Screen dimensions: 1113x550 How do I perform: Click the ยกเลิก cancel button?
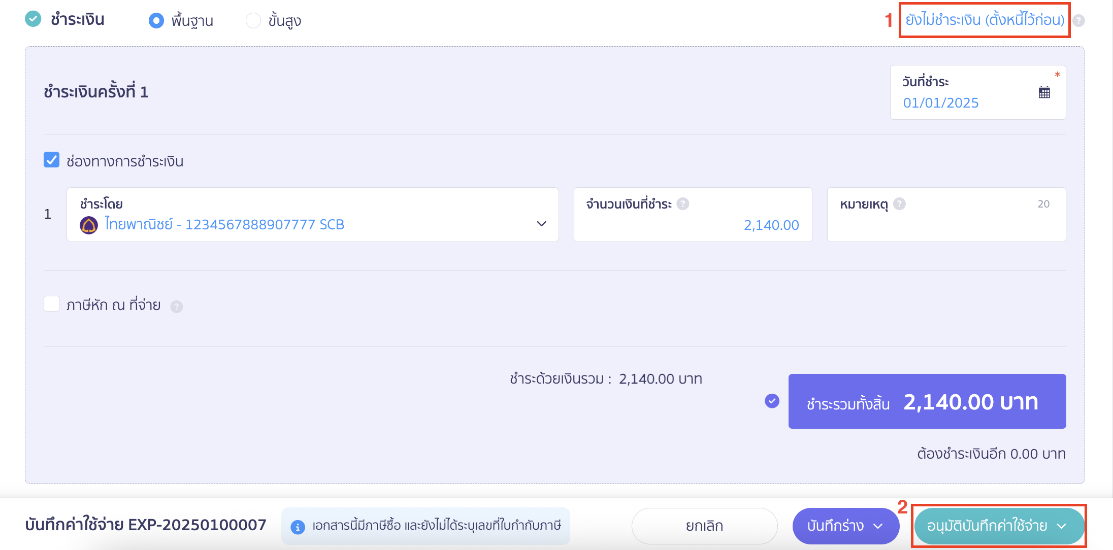(704, 526)
